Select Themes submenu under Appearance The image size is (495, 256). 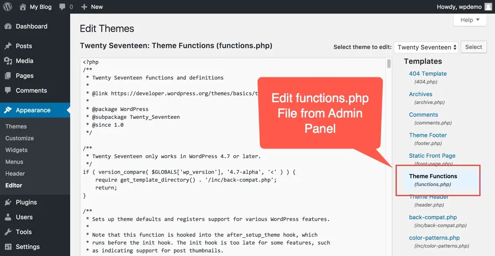16,126
